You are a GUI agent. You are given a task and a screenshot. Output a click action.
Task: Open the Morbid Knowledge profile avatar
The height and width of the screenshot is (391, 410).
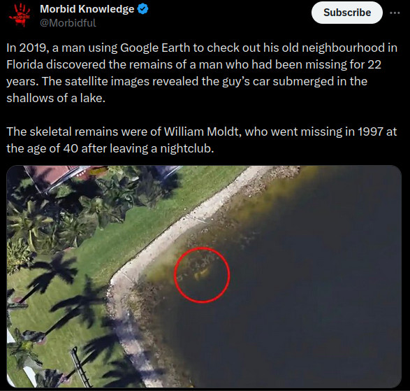(x=20, y=15)
